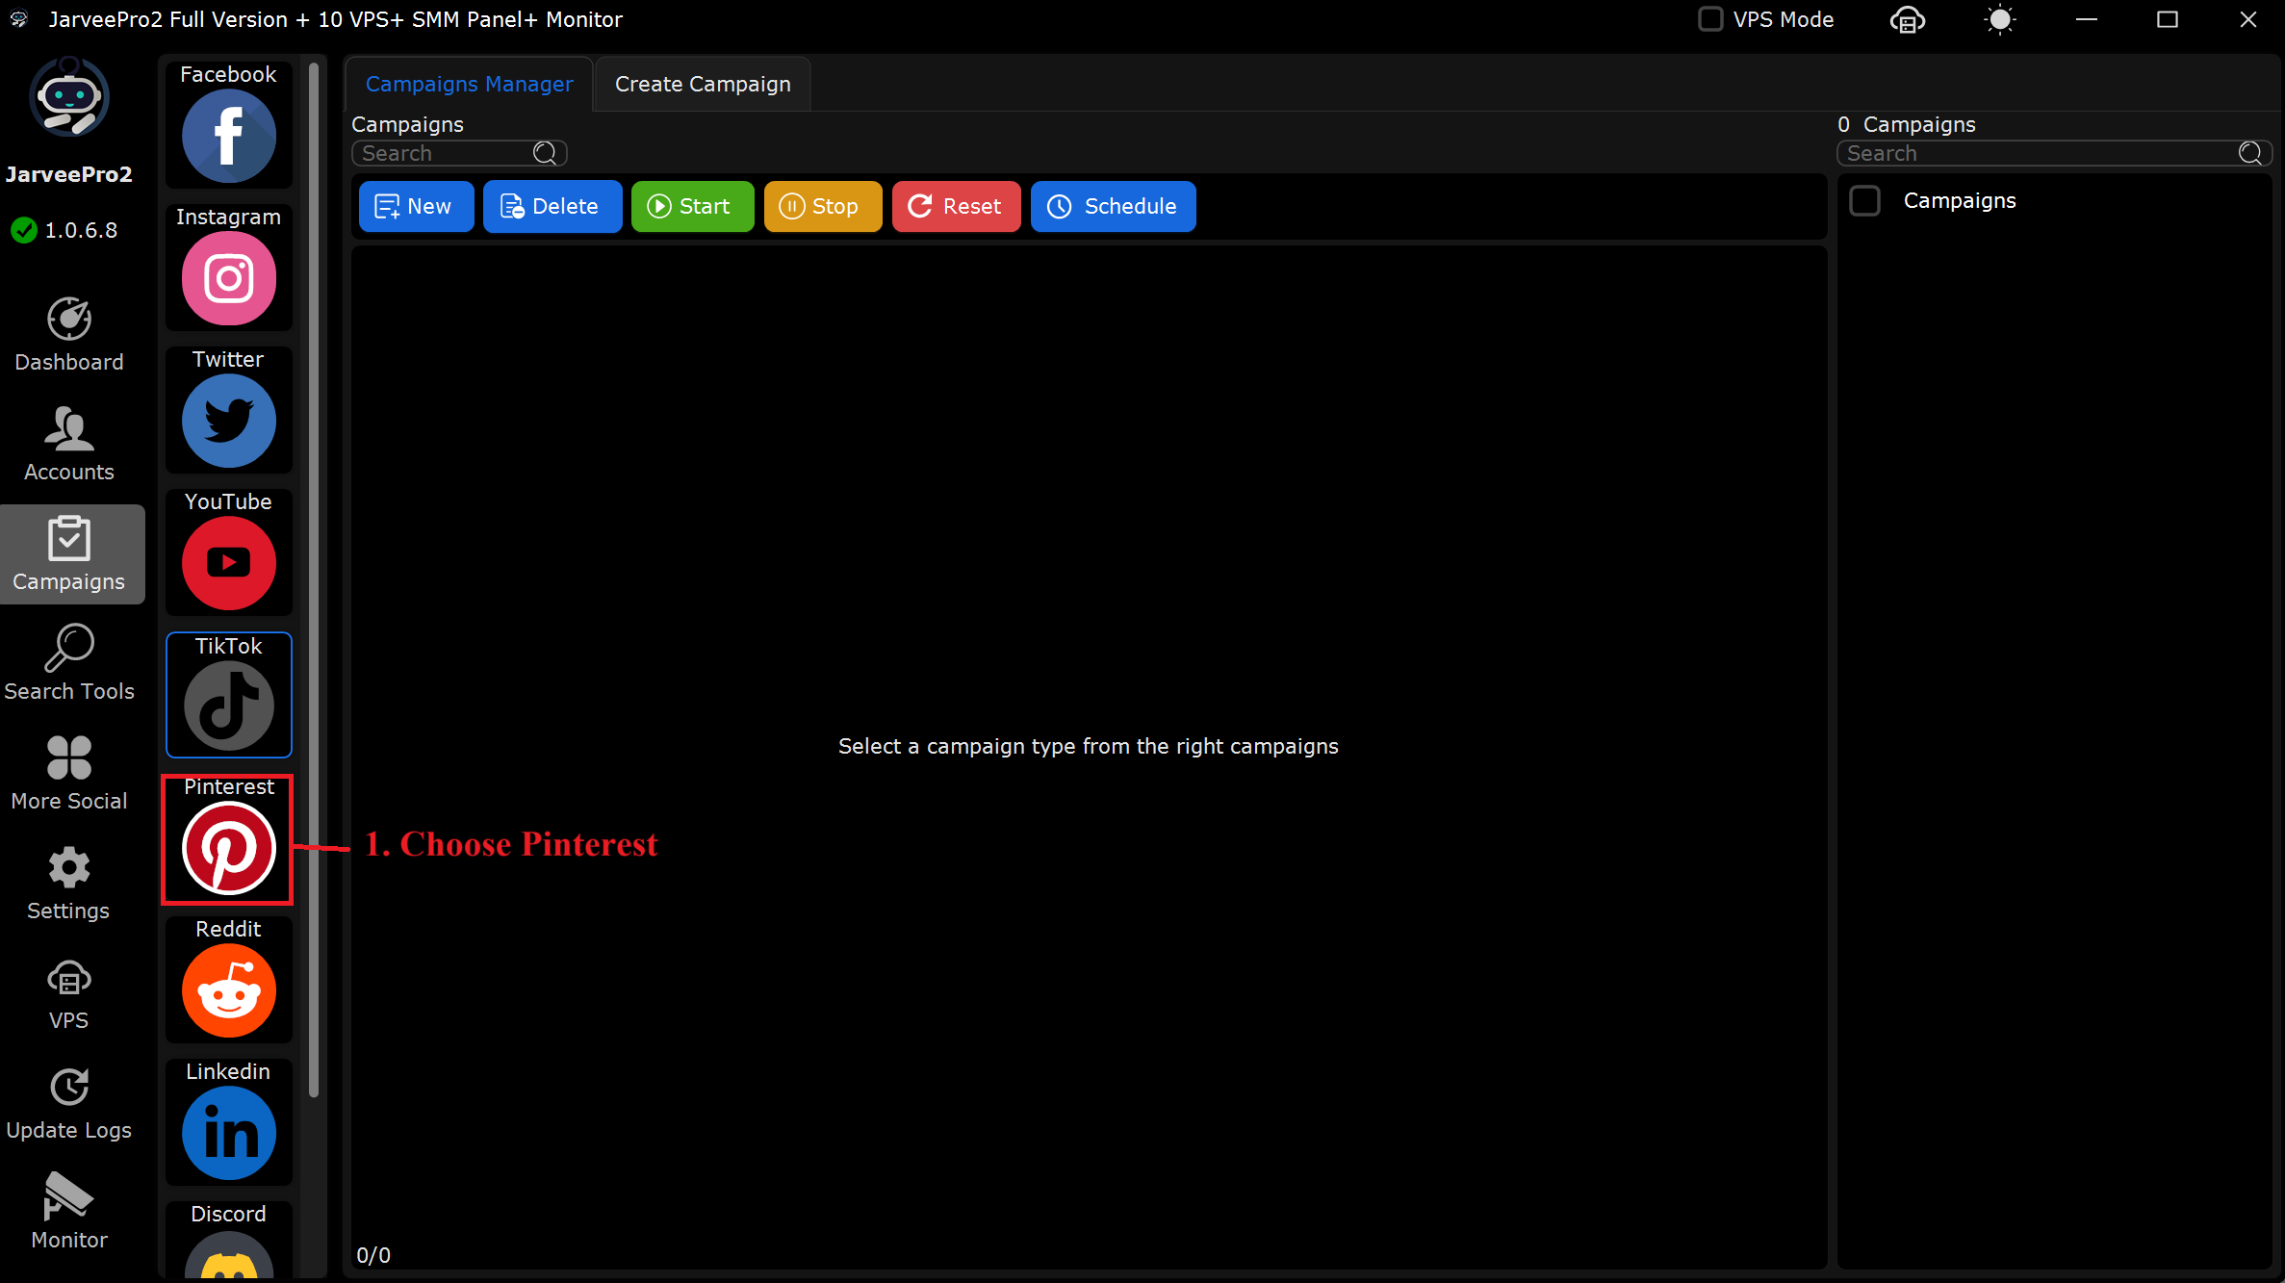Enable the VPS Mode checkbox
Viewport: 2285px width, 1283px height.
coord(1710,19)
